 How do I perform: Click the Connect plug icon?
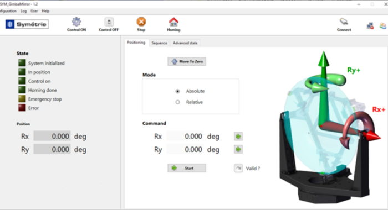[344, 22]
